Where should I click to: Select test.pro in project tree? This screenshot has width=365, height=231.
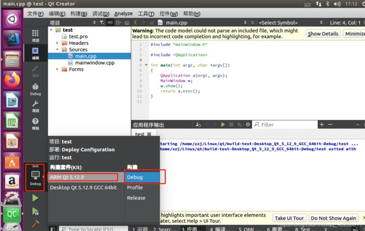pyautogui.click(x=78, y=36)
